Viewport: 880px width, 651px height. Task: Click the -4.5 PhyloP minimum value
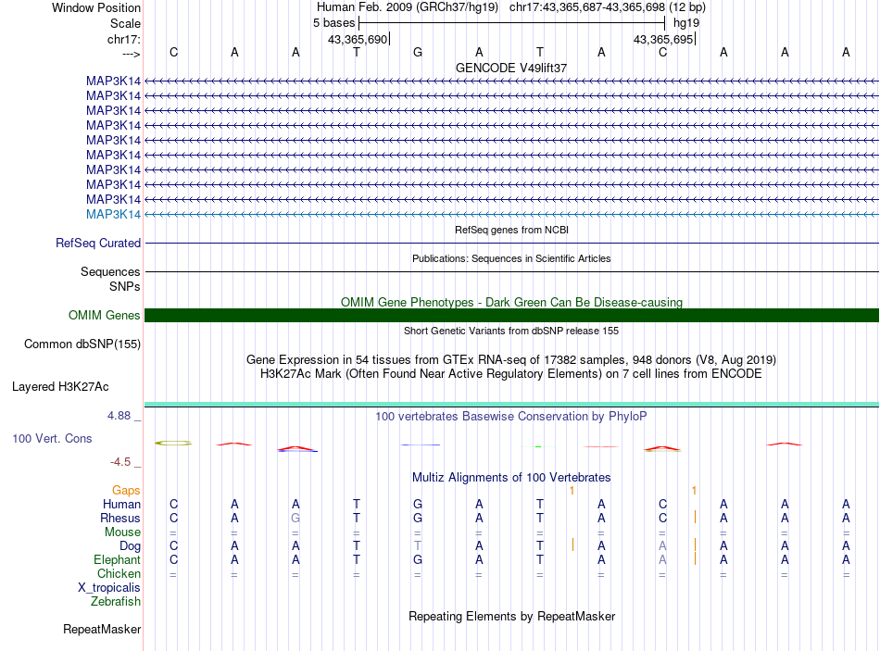(120, 462)
